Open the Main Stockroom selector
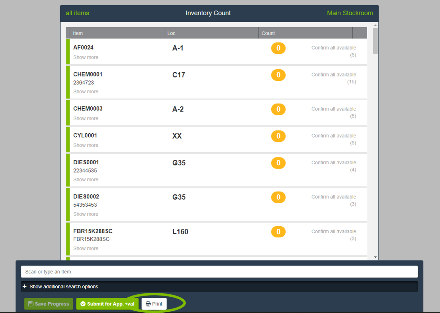The image size is (440, 313). (350, 13)
